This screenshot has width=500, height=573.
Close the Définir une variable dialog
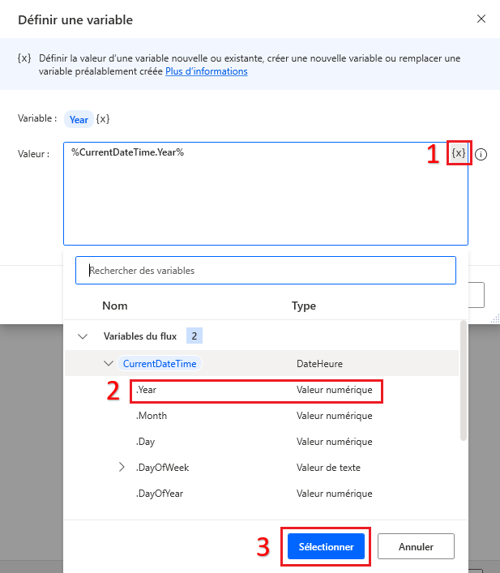(481, 19)
